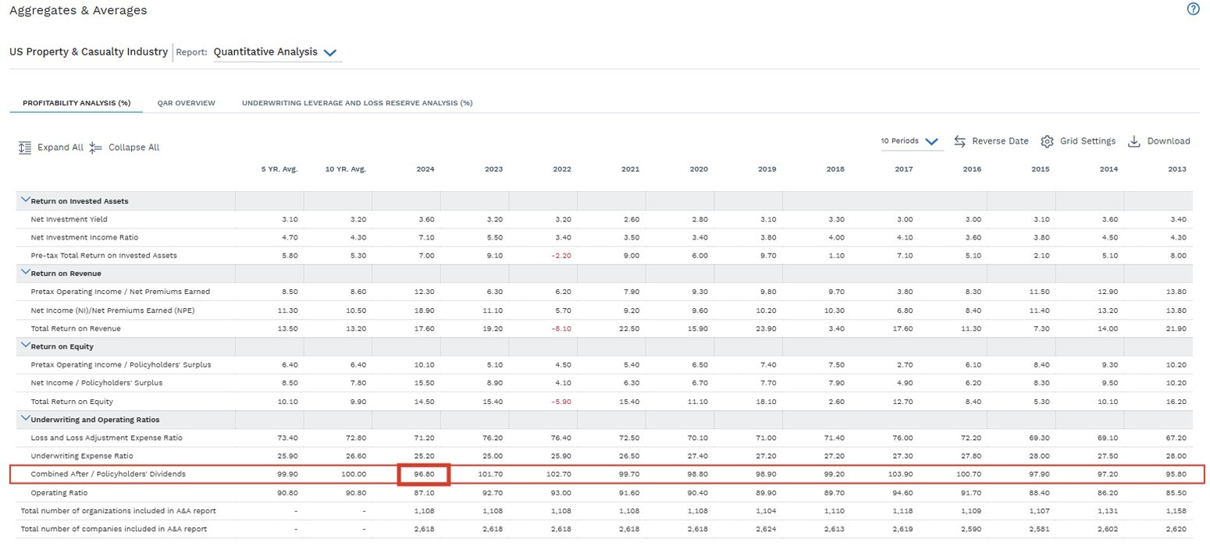Click the 10 YR. Avg. column header
Image resolution: width=1210 pixels, height=553 pixels.
(346, 169)
